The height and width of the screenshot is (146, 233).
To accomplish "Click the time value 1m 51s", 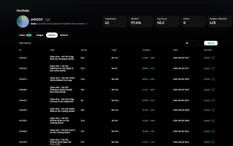I will click(114, 121).
